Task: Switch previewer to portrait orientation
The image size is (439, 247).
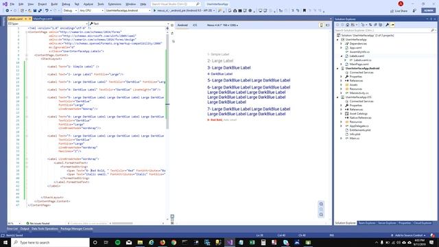Action: click(322, 25)
